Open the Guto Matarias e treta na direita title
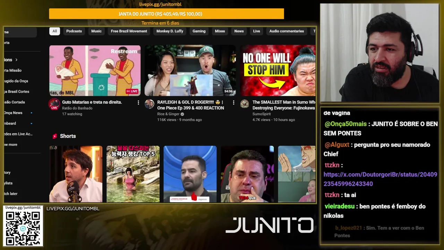Screen dimensions: 444x250 point(92,102)
